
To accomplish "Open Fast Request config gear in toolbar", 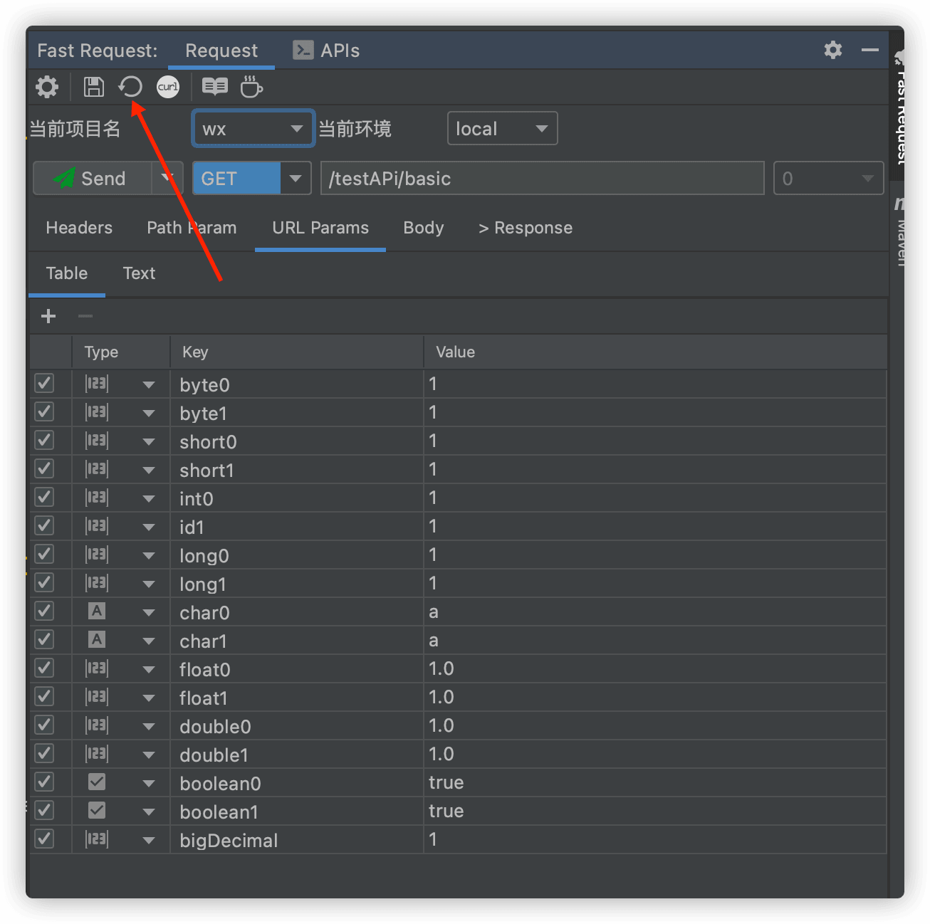I will 47,87.
